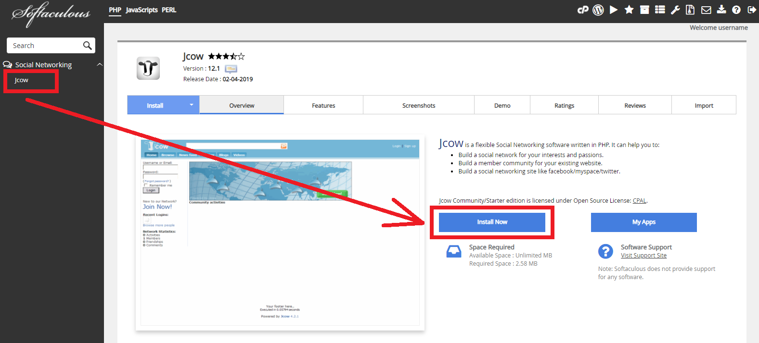759x343 pixels.
Task: Open the star ratings icon in top bar
Action: click(629, 10)
